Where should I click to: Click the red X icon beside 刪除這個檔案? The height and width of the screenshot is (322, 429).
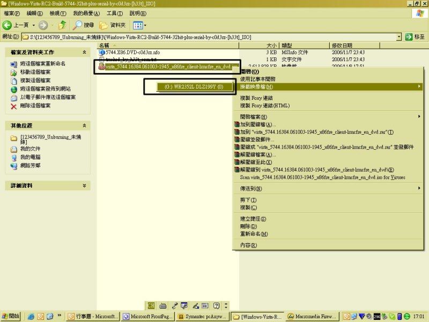14,106
